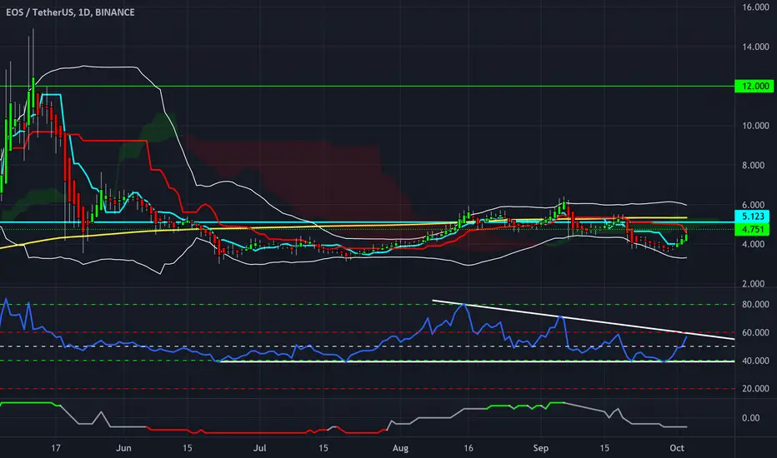
Task: Select the descending white RSI trendline
Action: pyautogui.click(x=584, y=320)
